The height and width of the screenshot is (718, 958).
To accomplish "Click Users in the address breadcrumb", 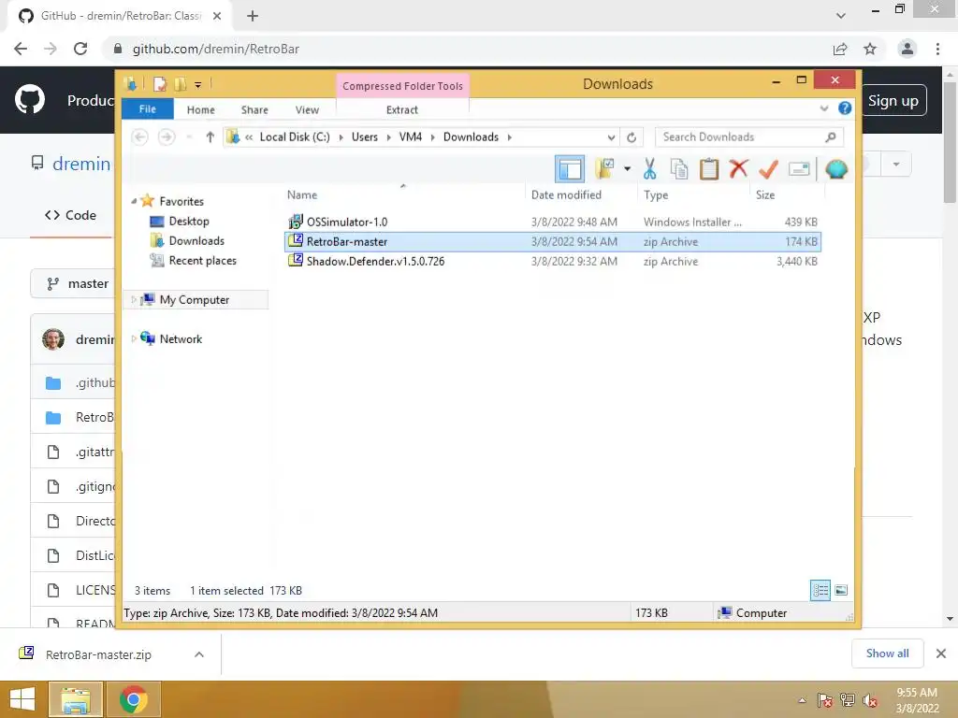I will 364,137.
